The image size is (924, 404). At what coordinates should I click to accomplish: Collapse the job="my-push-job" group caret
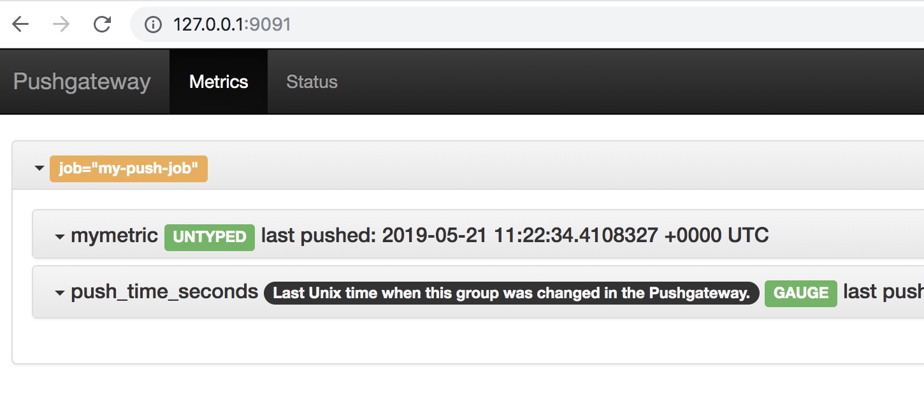point(40,169)
